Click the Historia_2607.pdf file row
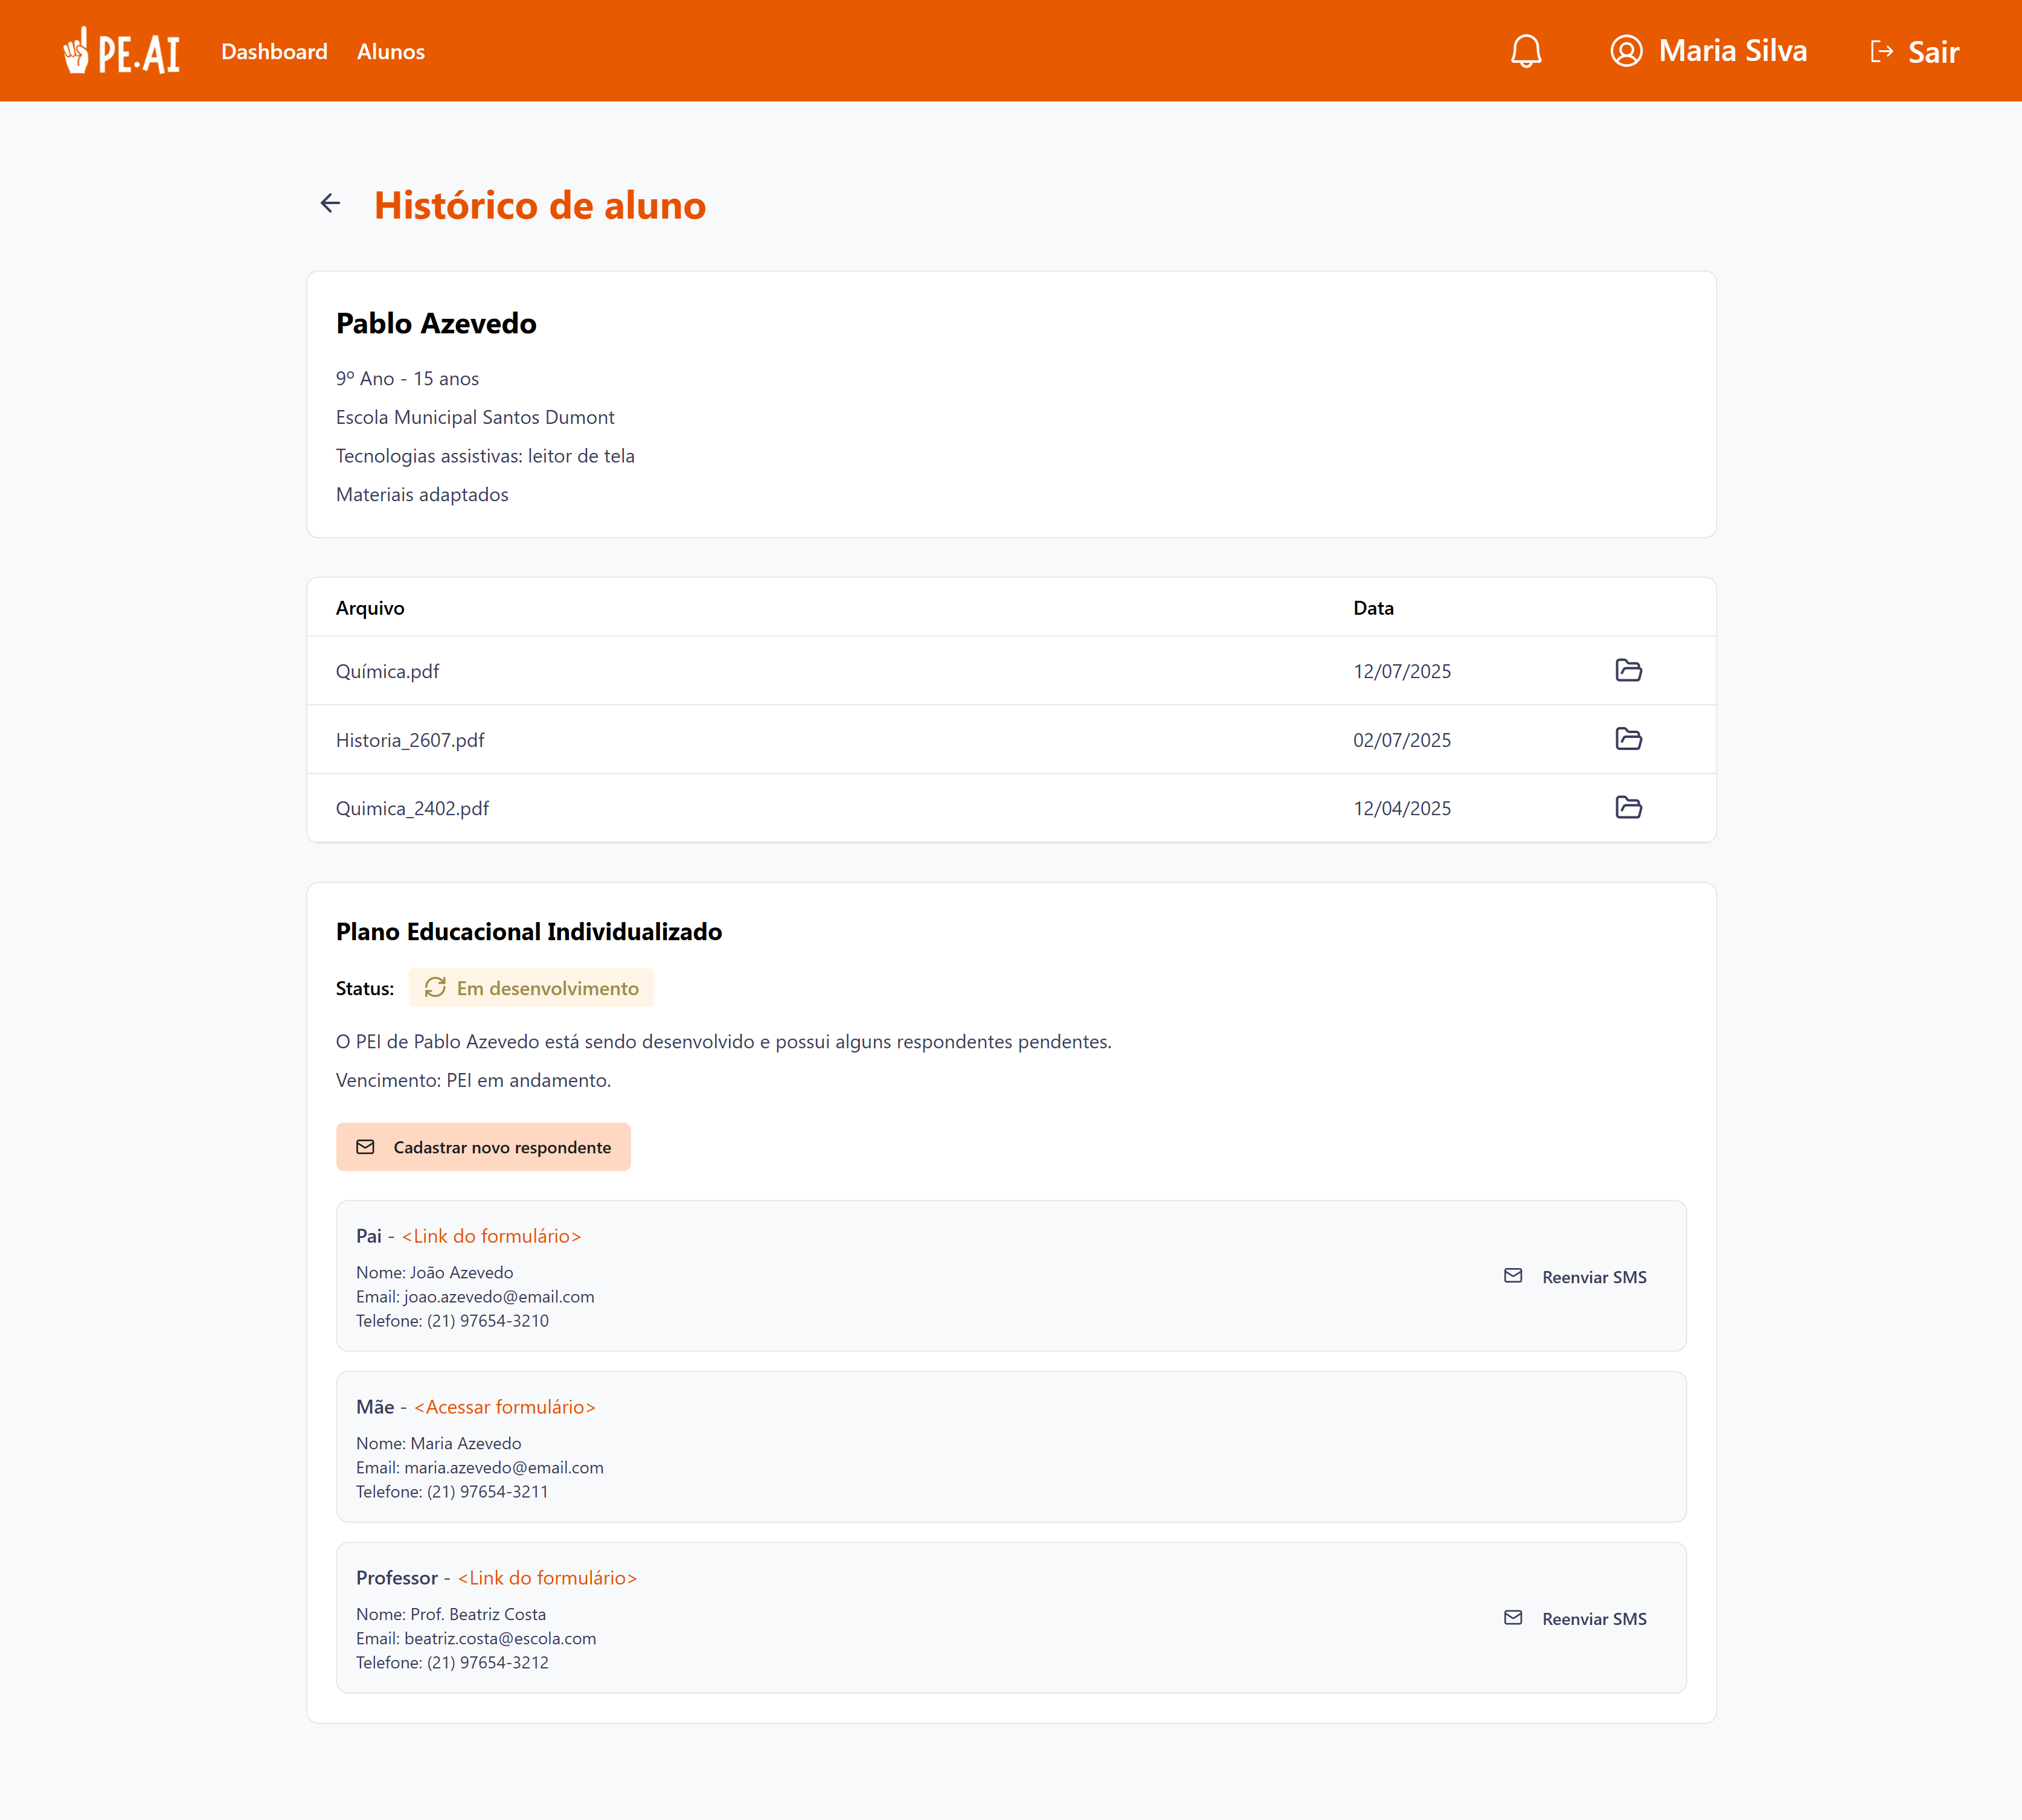 click(410, 740)
